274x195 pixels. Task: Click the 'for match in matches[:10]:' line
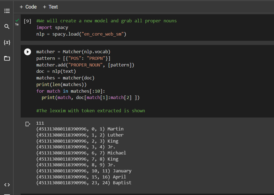click(70, 91)
